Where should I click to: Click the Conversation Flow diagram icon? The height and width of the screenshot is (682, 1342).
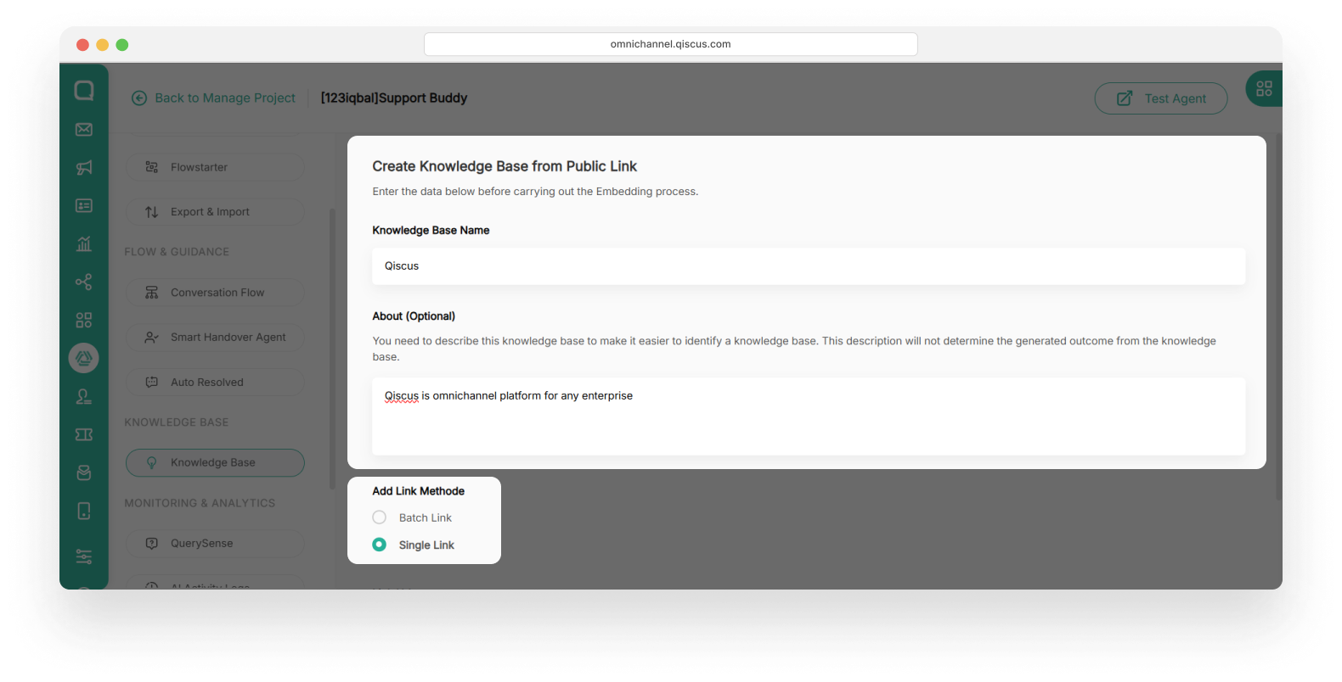[152, 293]
